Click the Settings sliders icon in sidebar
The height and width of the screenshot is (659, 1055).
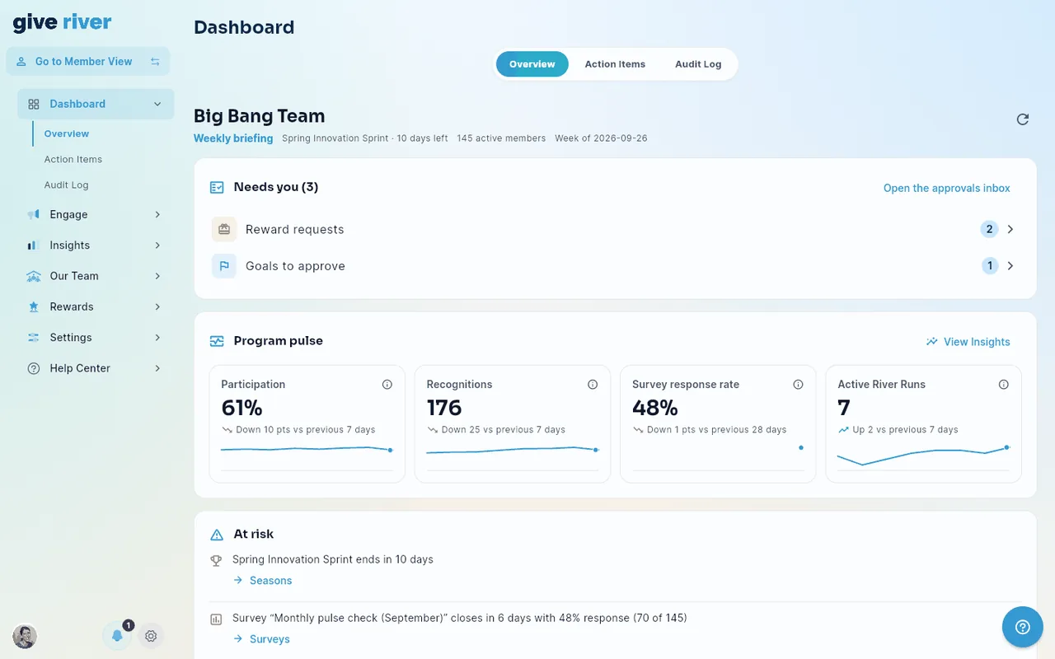pyautogui.click(x=34, y=338)
